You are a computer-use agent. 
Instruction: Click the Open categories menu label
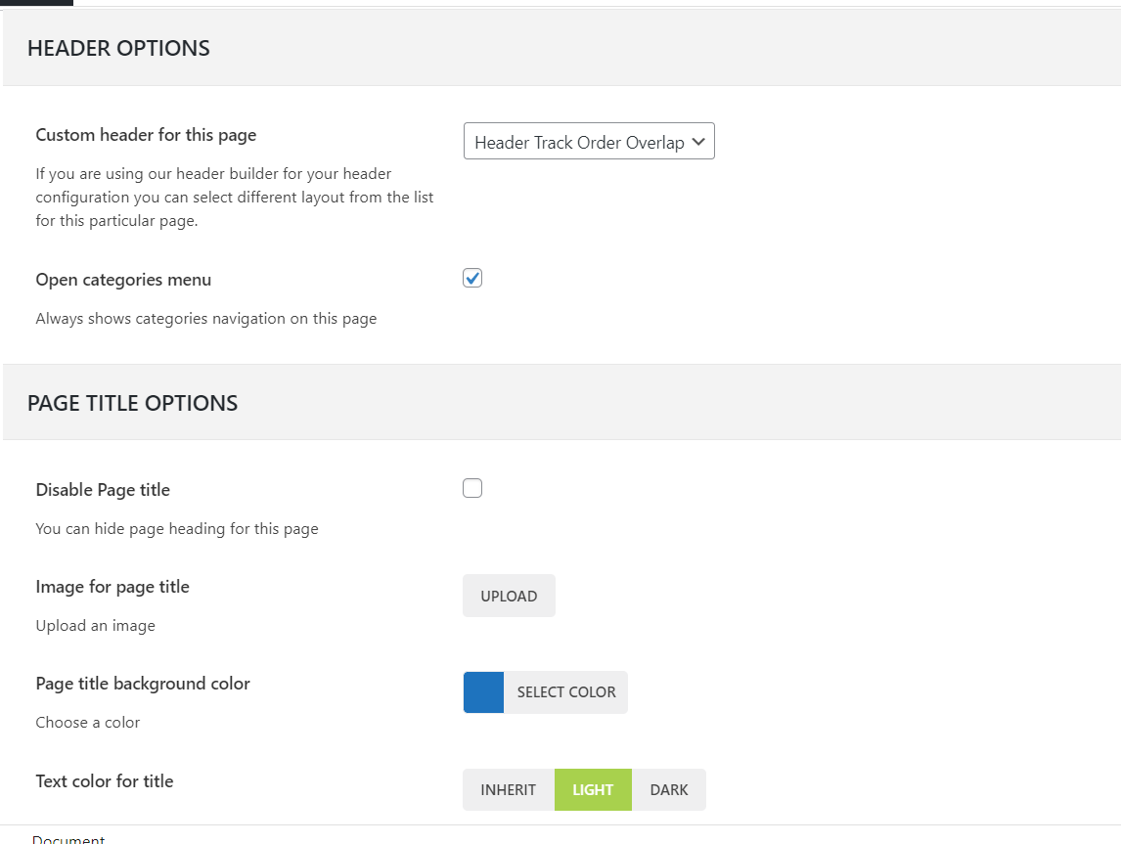pyautogui.click(x=123, y=280)
